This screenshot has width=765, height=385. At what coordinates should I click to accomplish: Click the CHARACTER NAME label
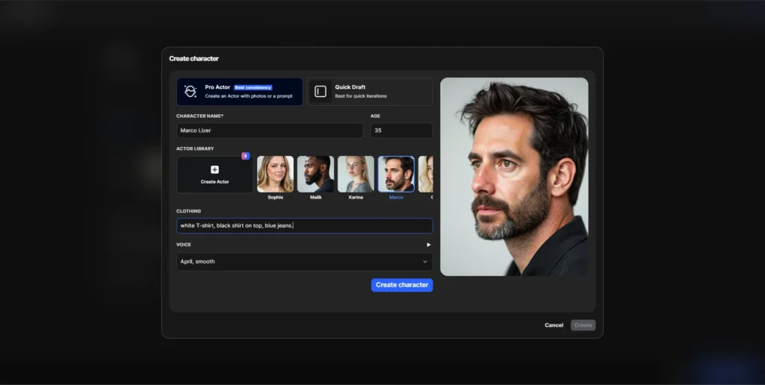[199, 116]
